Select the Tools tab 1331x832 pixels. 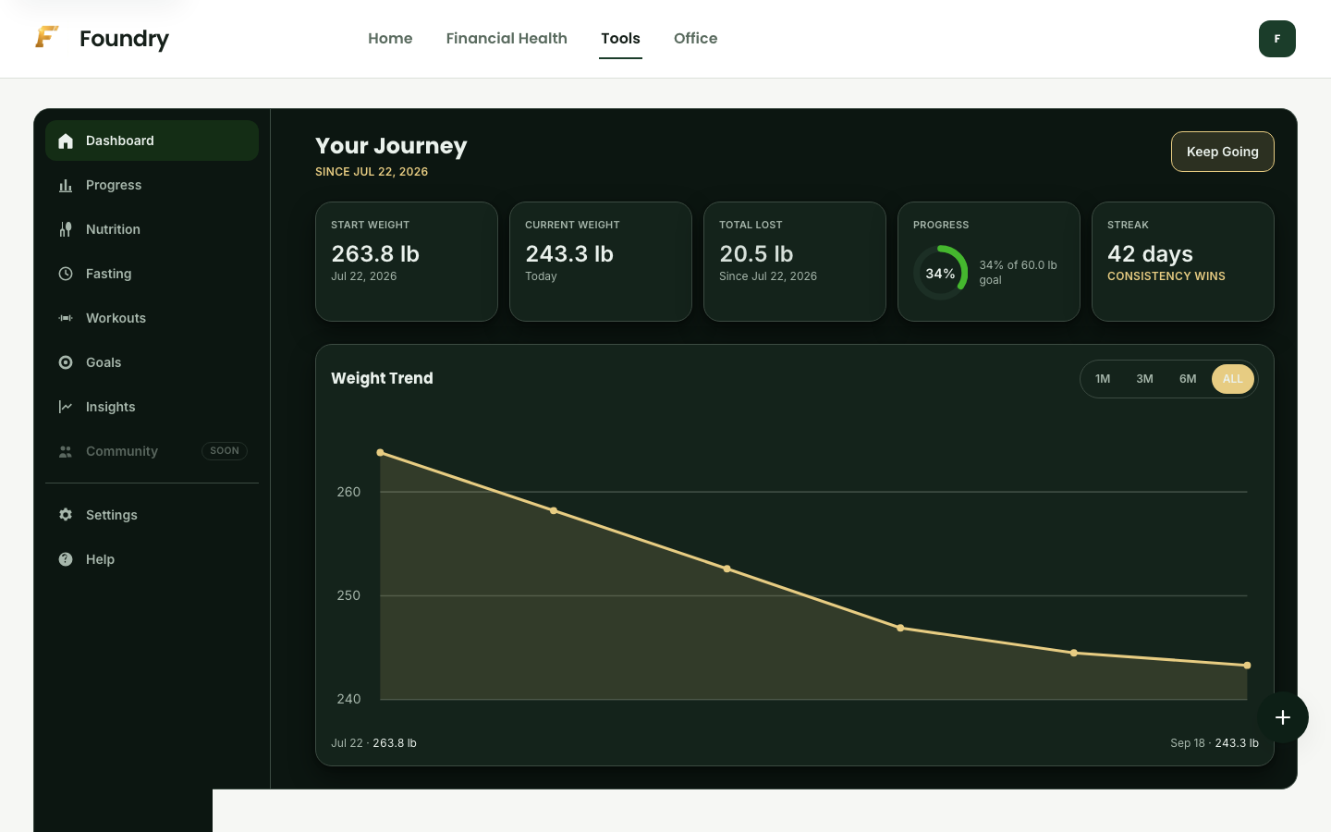tap(620, 39)
